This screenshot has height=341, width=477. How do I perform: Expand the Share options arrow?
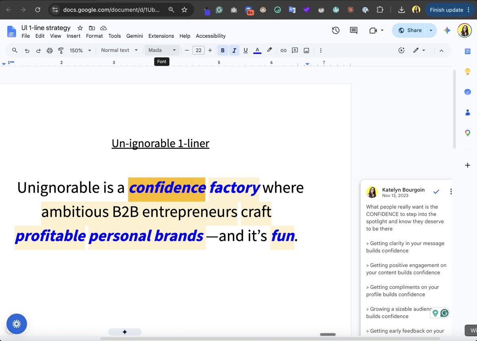click(431, 30)
